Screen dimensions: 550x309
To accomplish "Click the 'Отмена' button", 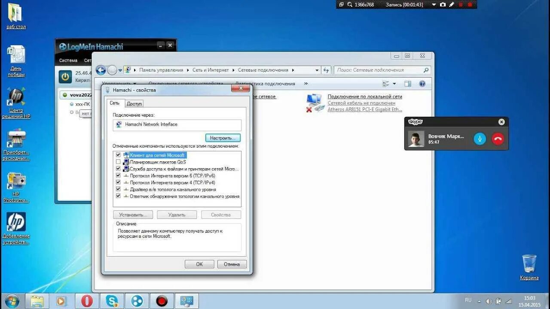I will click(x=232, y=264).
